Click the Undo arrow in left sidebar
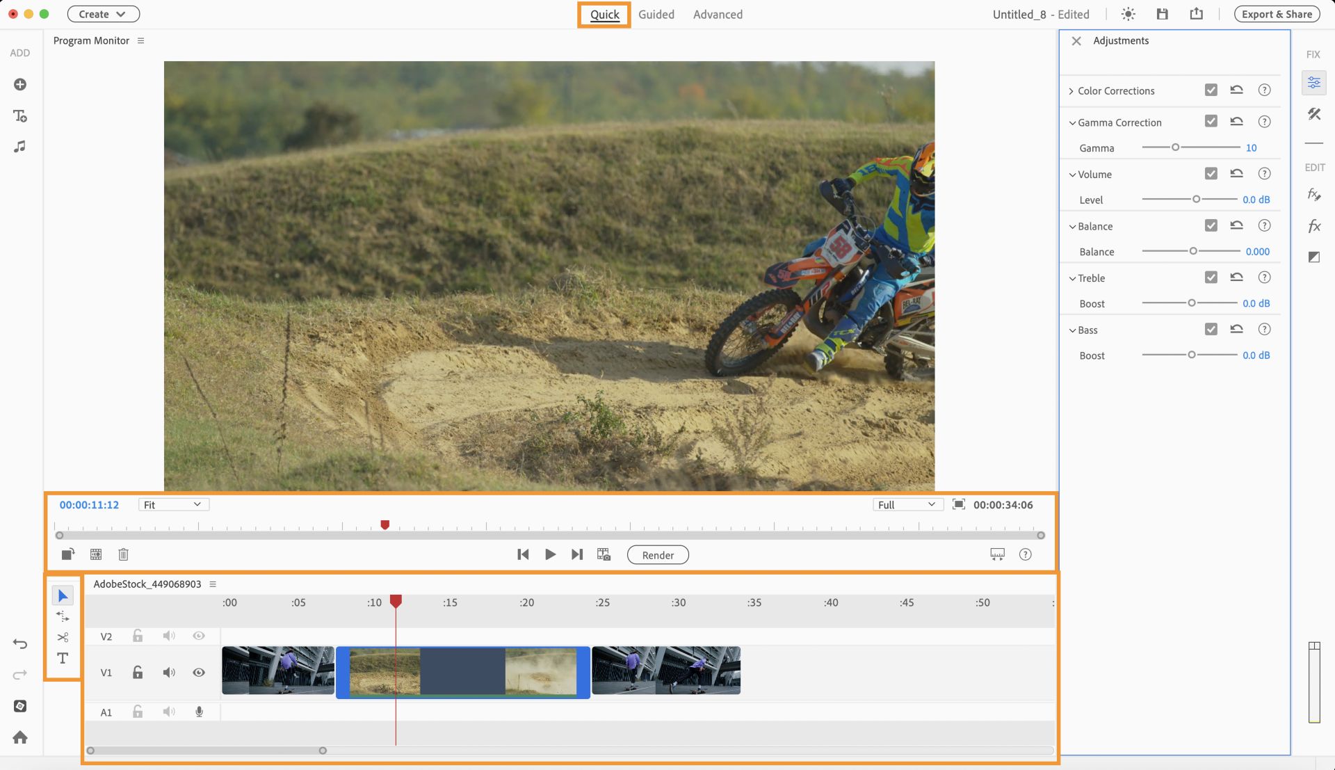Viewport: 1335px width, 770px height. coord(20,644)
